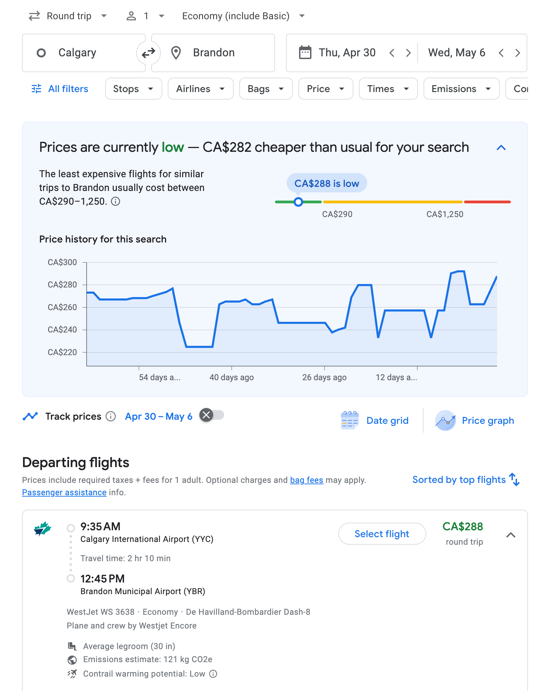Collapse the price insights panel
550x691 pixels.
coord(501,148)
